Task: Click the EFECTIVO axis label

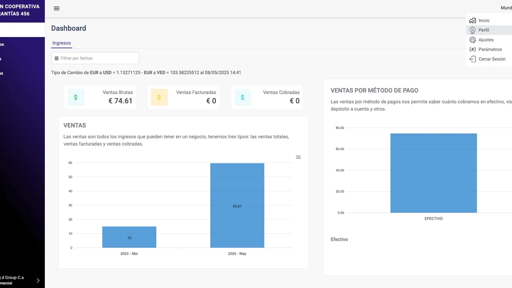Action: (434, 219)
